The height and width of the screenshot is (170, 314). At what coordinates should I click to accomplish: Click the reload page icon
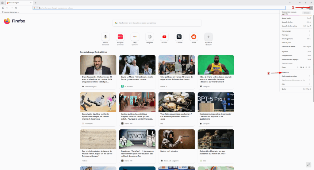pyautogui.click(x=16, y=8)
